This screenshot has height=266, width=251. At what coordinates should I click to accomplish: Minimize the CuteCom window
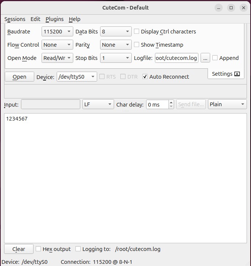click(x=219, y=8)
